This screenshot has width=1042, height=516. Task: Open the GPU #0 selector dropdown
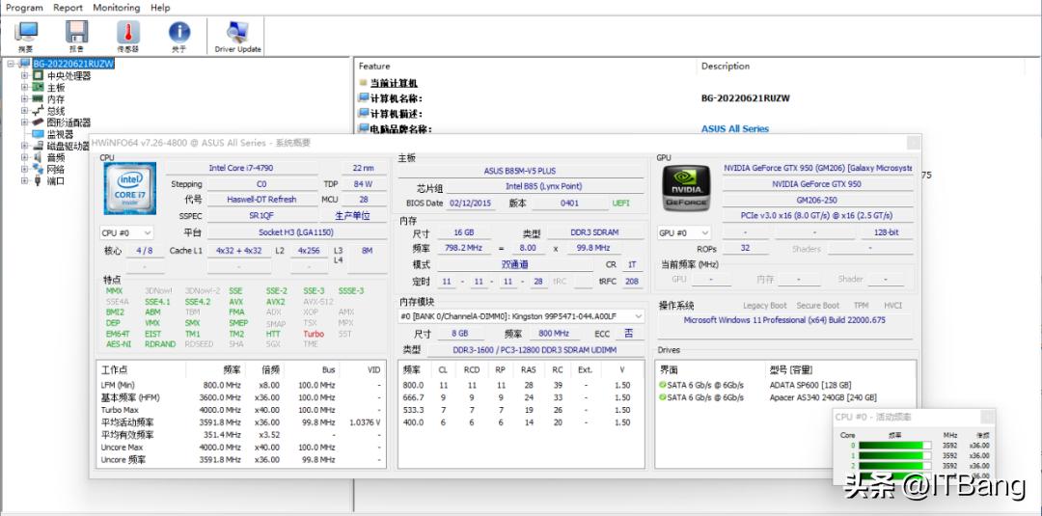[x=684, y=233]
